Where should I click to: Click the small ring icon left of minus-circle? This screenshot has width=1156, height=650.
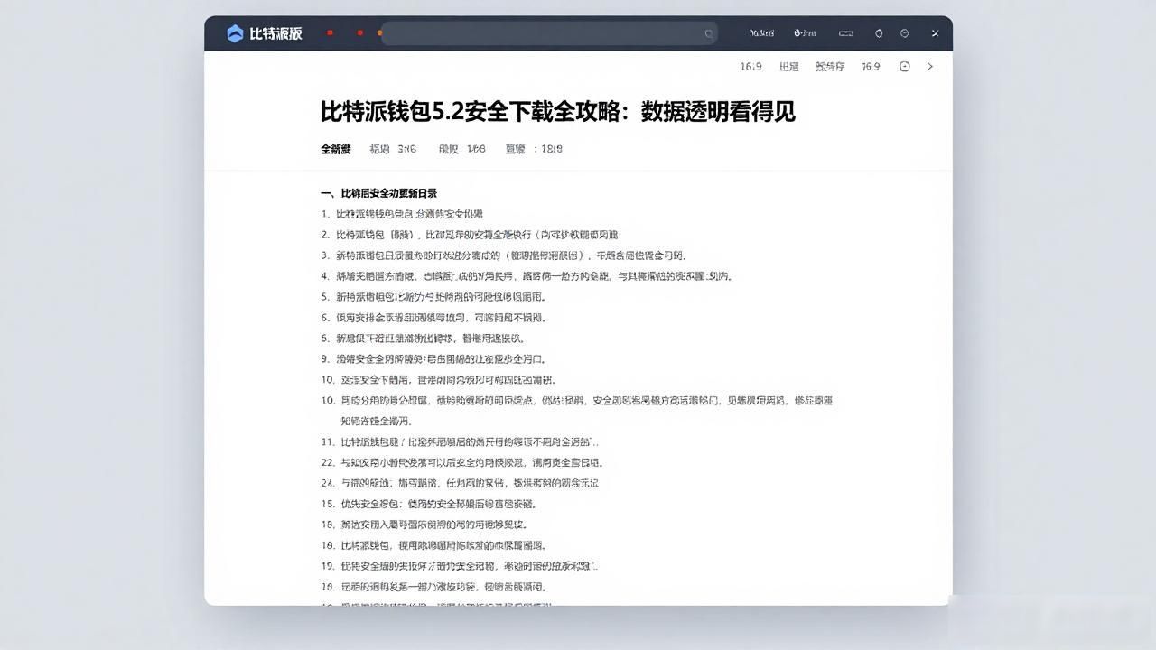coord(879,33)
